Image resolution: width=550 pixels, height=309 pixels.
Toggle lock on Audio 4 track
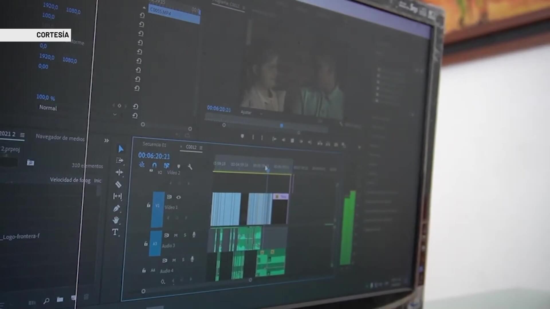[144, 270]
